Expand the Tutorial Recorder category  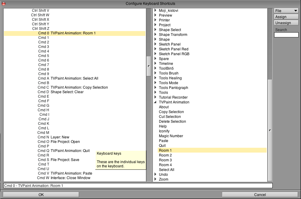coord(156,97)
